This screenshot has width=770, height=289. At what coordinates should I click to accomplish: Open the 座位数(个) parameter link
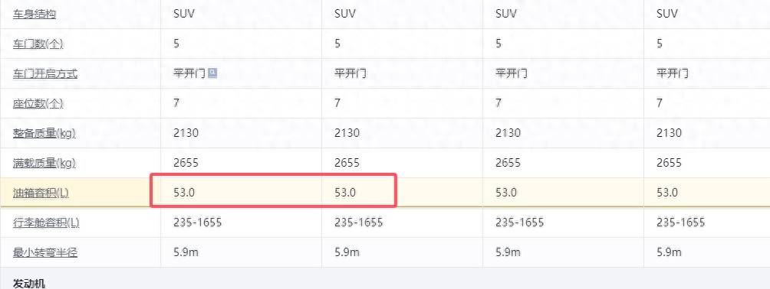tap(38, 104)
